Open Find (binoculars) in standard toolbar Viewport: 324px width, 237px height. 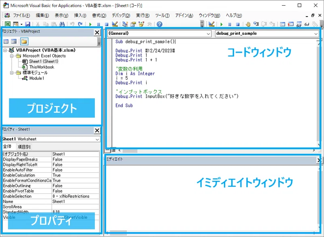pos(62,24)
